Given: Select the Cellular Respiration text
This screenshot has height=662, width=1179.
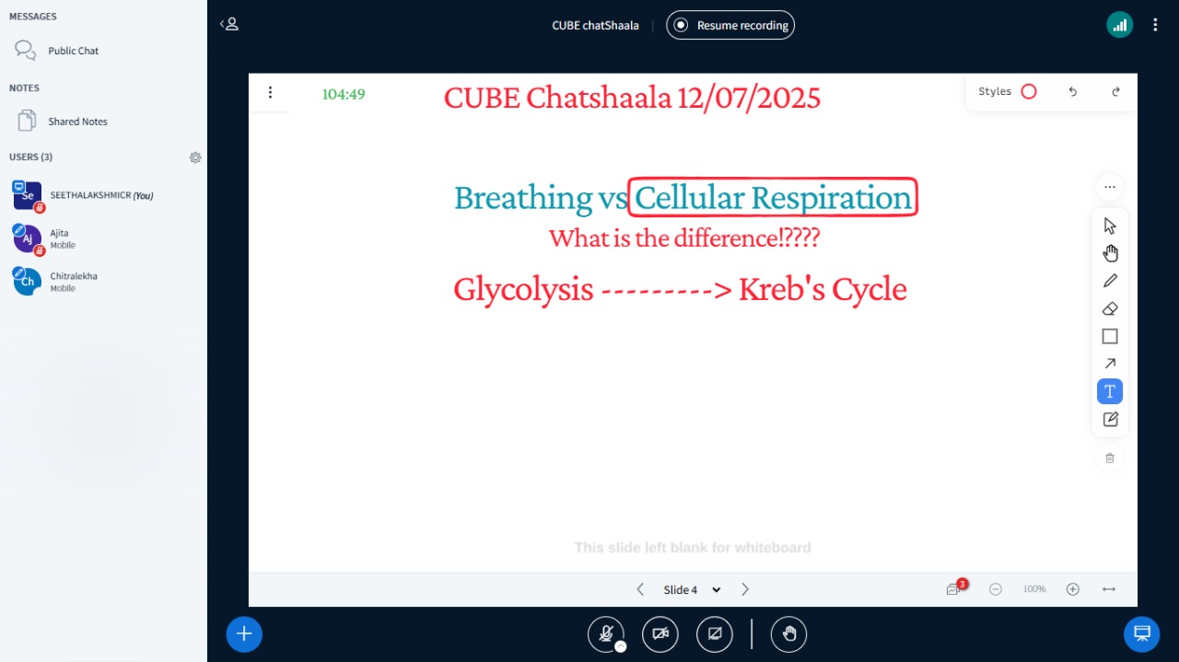Looking at the screenshot, I should pos(773,197).
